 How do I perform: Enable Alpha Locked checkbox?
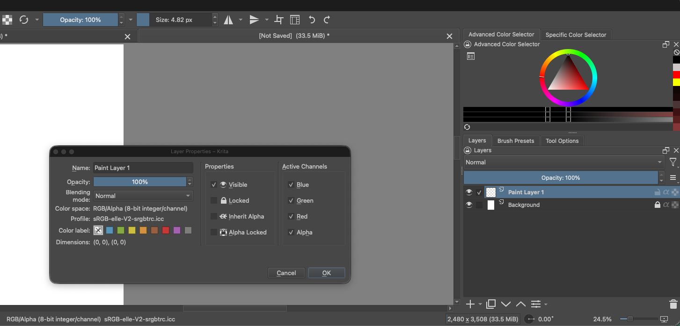click(214, 232)
